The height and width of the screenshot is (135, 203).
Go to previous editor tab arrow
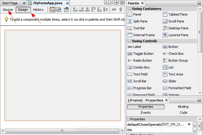coord(106,2)
